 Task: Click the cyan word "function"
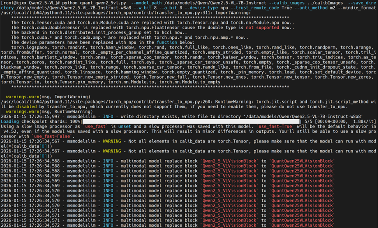(x=167, y=42)
